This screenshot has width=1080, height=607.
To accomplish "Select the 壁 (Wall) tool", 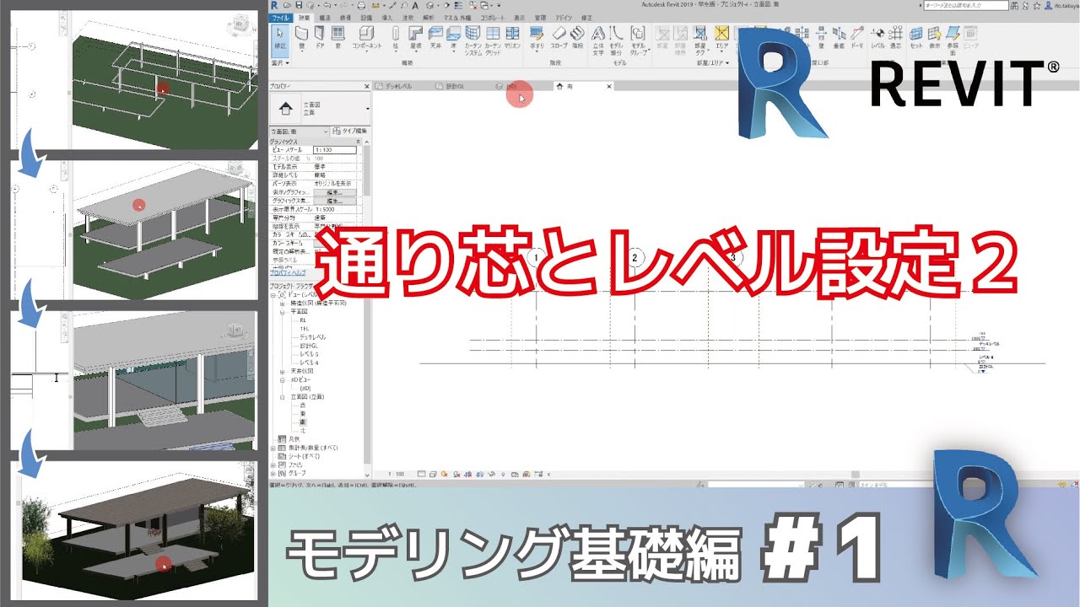I will tap(300, 37).
